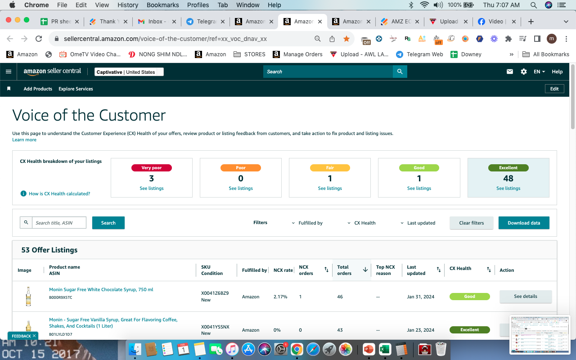The image size is (576, 360).
Task: Switch to the Telegram browser tab
Action: [206, 21]
